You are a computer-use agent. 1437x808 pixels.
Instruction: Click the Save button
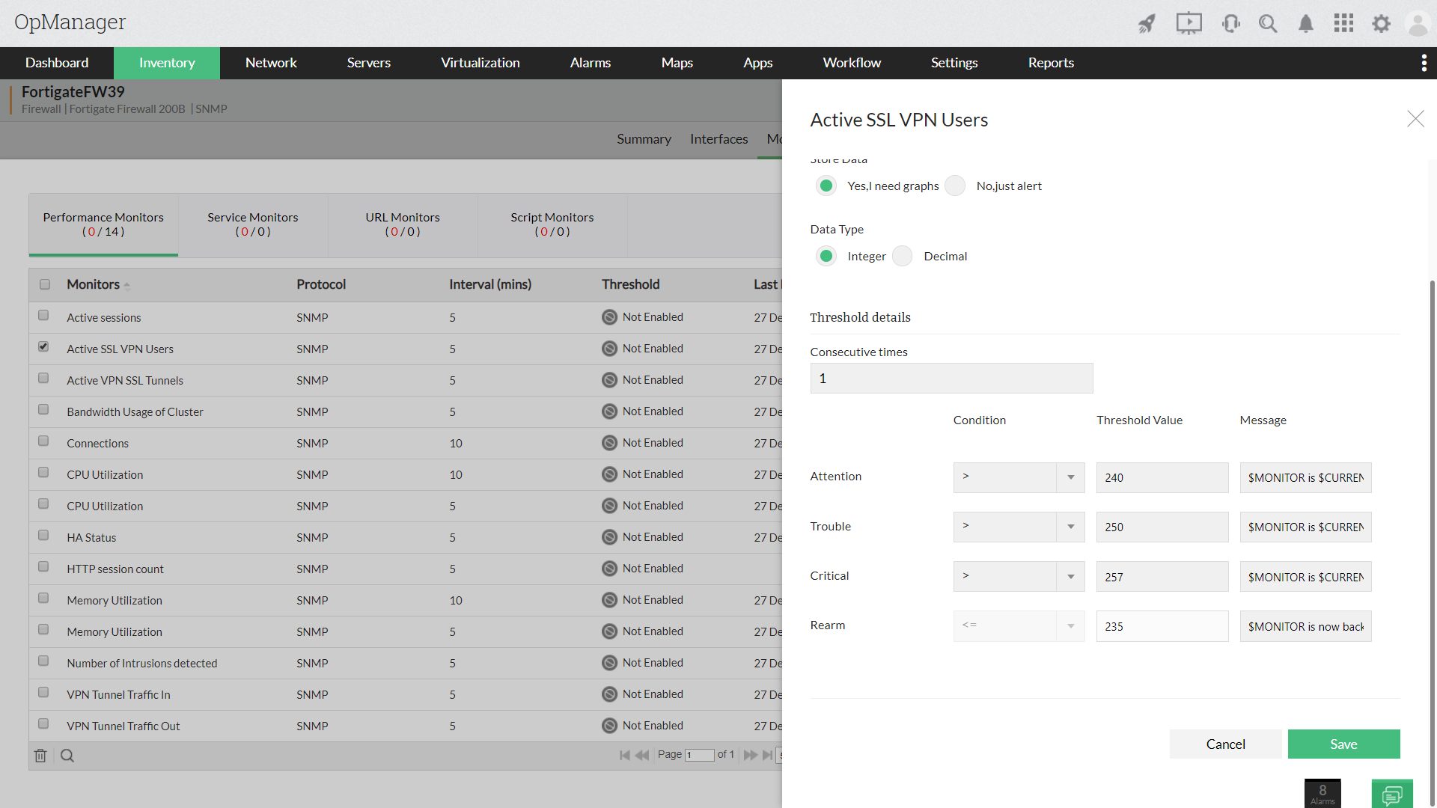[x=1343, y=744]
